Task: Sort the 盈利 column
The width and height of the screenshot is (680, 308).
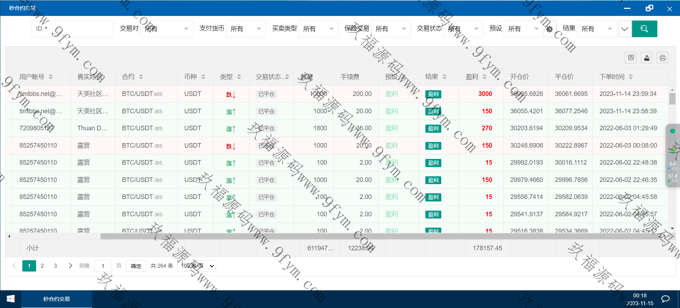Action: [484, 77]
